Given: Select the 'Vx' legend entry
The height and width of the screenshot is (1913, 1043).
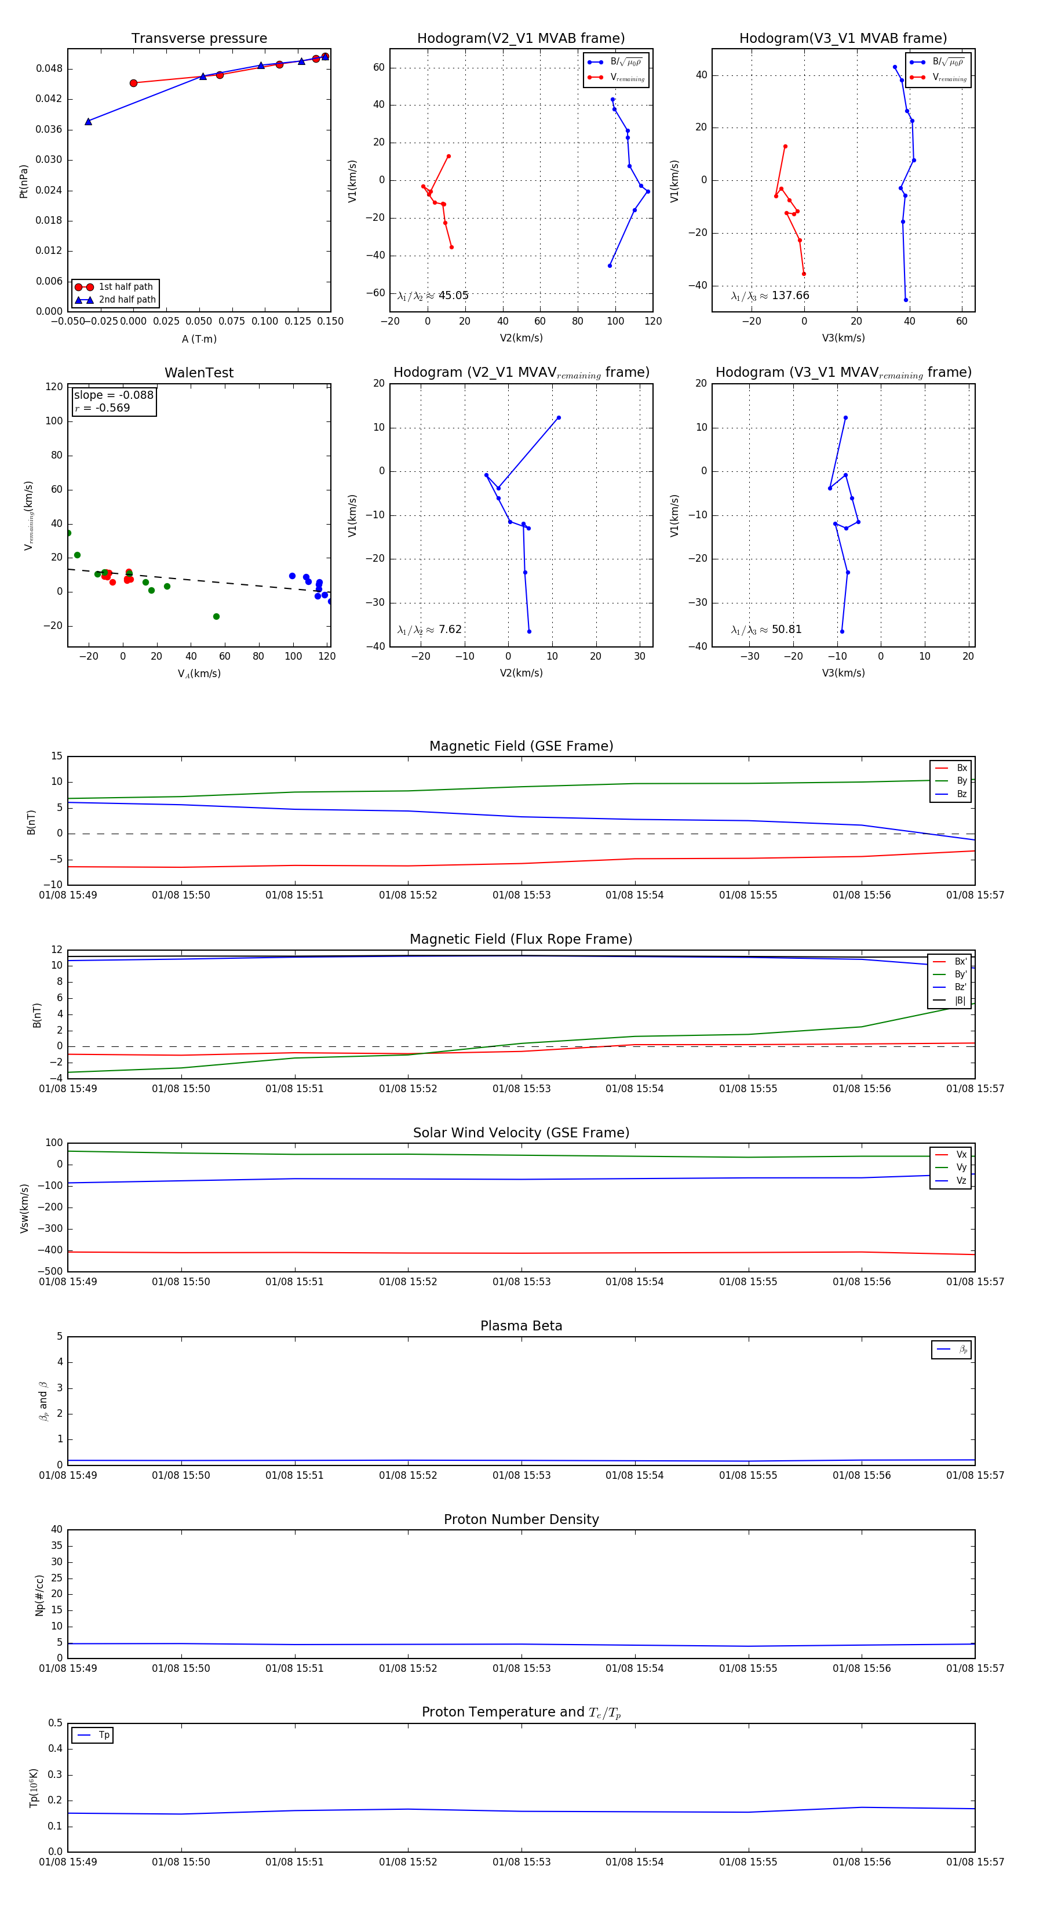Looking at the screenshot, I should point(951,1154).
